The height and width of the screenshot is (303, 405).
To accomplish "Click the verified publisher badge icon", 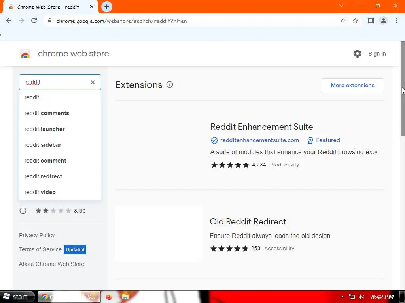I will tap(214, 140).
